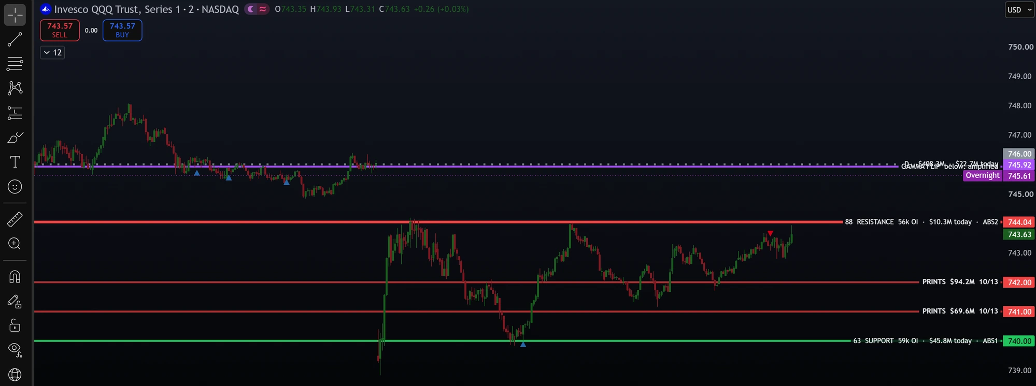Viewport: 1036px width, 386px height.
Task: Open the long position forecasting tool
Action: [15, 113]
